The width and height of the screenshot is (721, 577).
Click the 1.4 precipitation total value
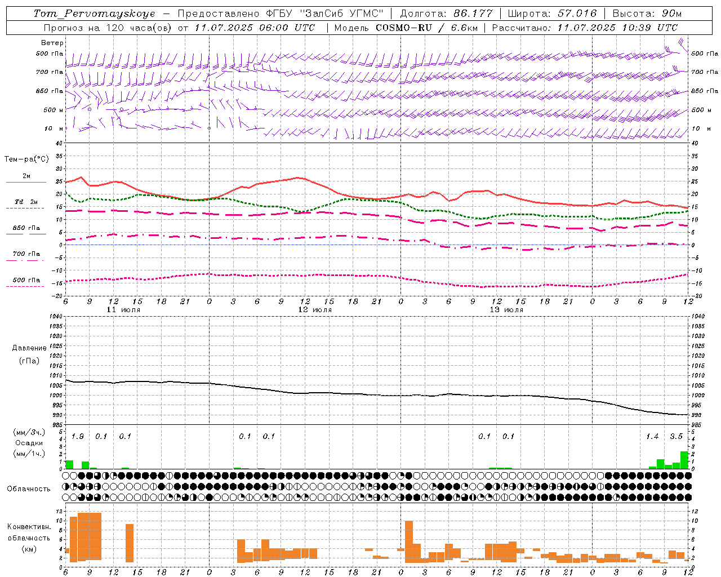(x=652, y=436)
